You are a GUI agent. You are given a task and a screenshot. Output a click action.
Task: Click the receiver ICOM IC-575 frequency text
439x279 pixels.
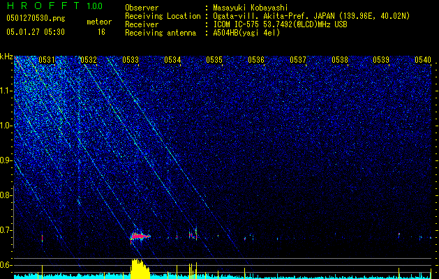point(280,24)
